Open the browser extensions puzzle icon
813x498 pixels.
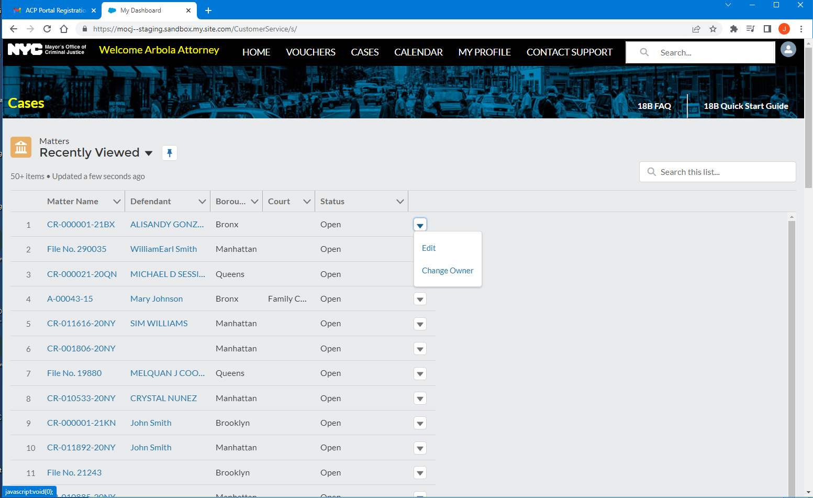pyautogui.click(x=733, y=29)
